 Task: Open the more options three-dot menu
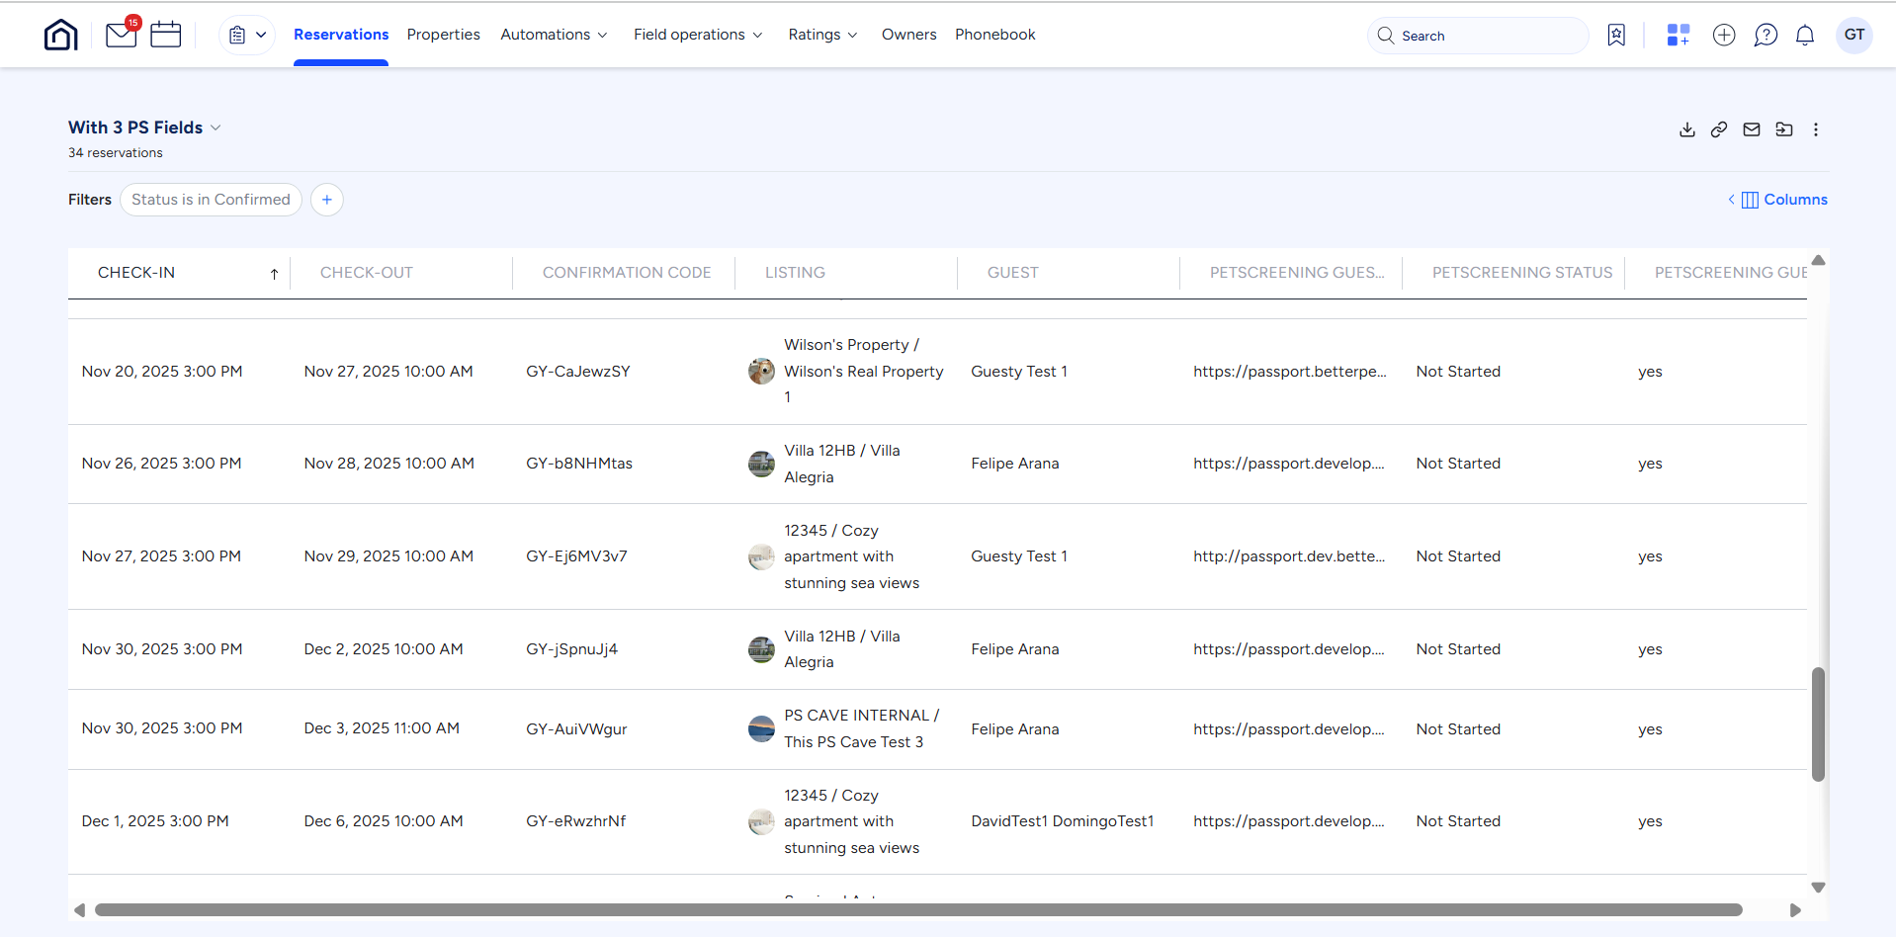click(1815, 129)
